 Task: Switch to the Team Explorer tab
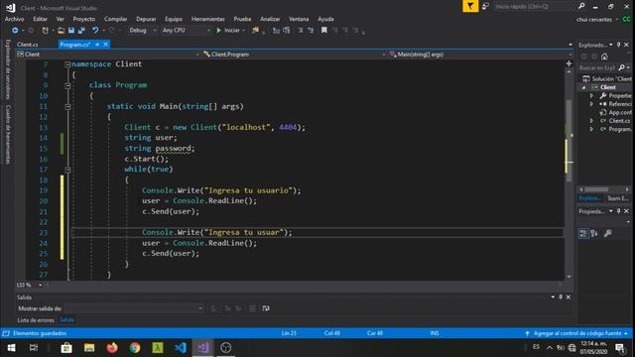point(617,198)
